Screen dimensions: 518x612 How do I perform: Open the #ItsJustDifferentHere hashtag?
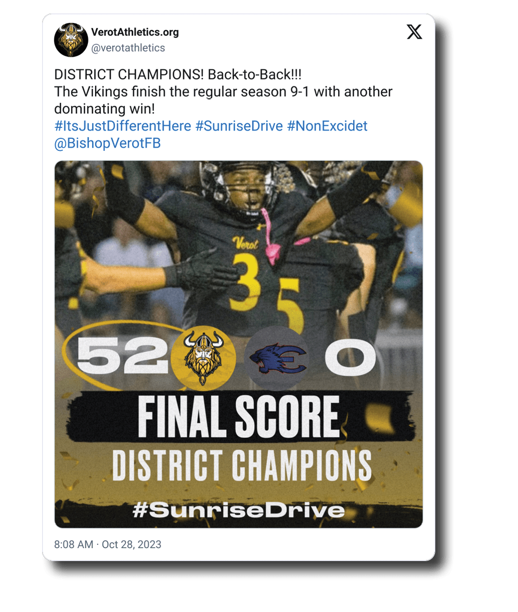[x=122, y=126]
